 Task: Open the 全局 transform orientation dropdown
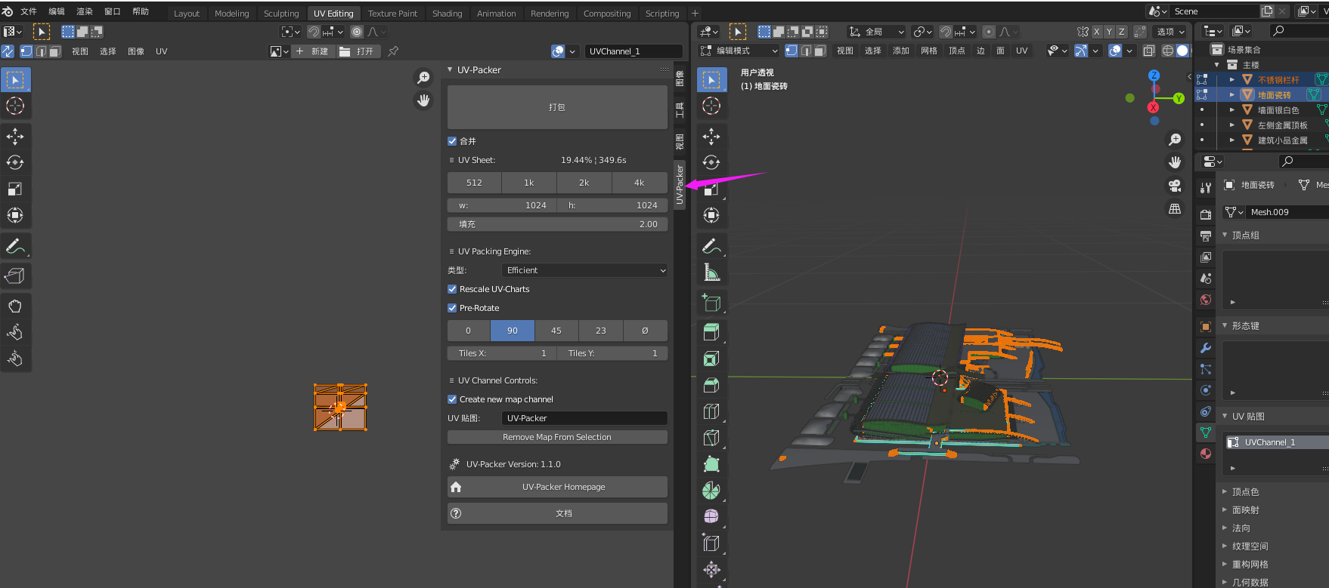point(876,32)
